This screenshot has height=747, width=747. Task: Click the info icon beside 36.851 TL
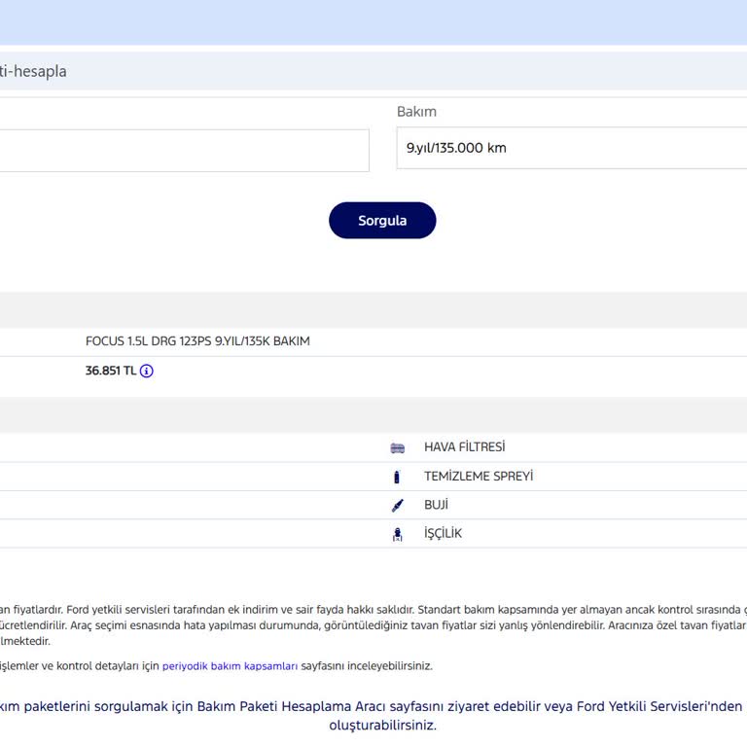click(x=147, y=371)
